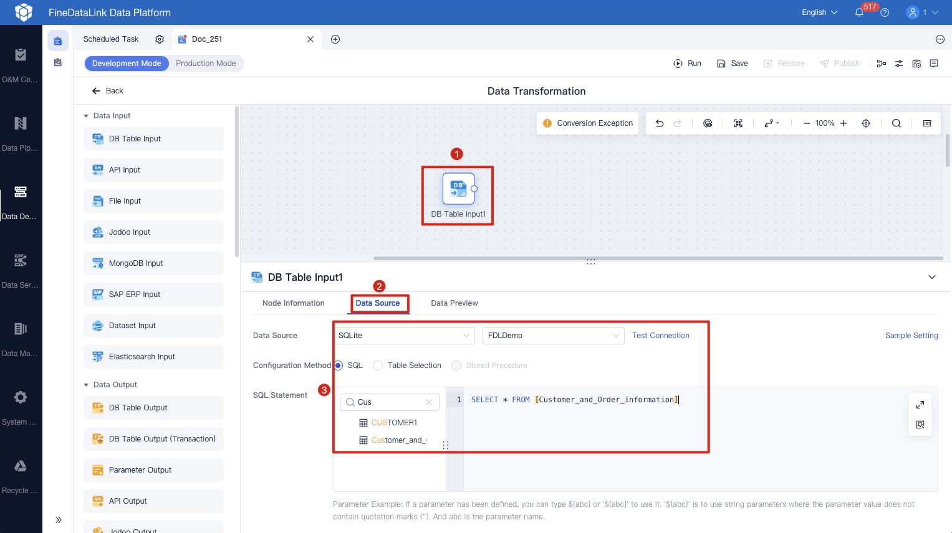Select the Table Selection radio option
952x533 pixels.
(378, 366)
